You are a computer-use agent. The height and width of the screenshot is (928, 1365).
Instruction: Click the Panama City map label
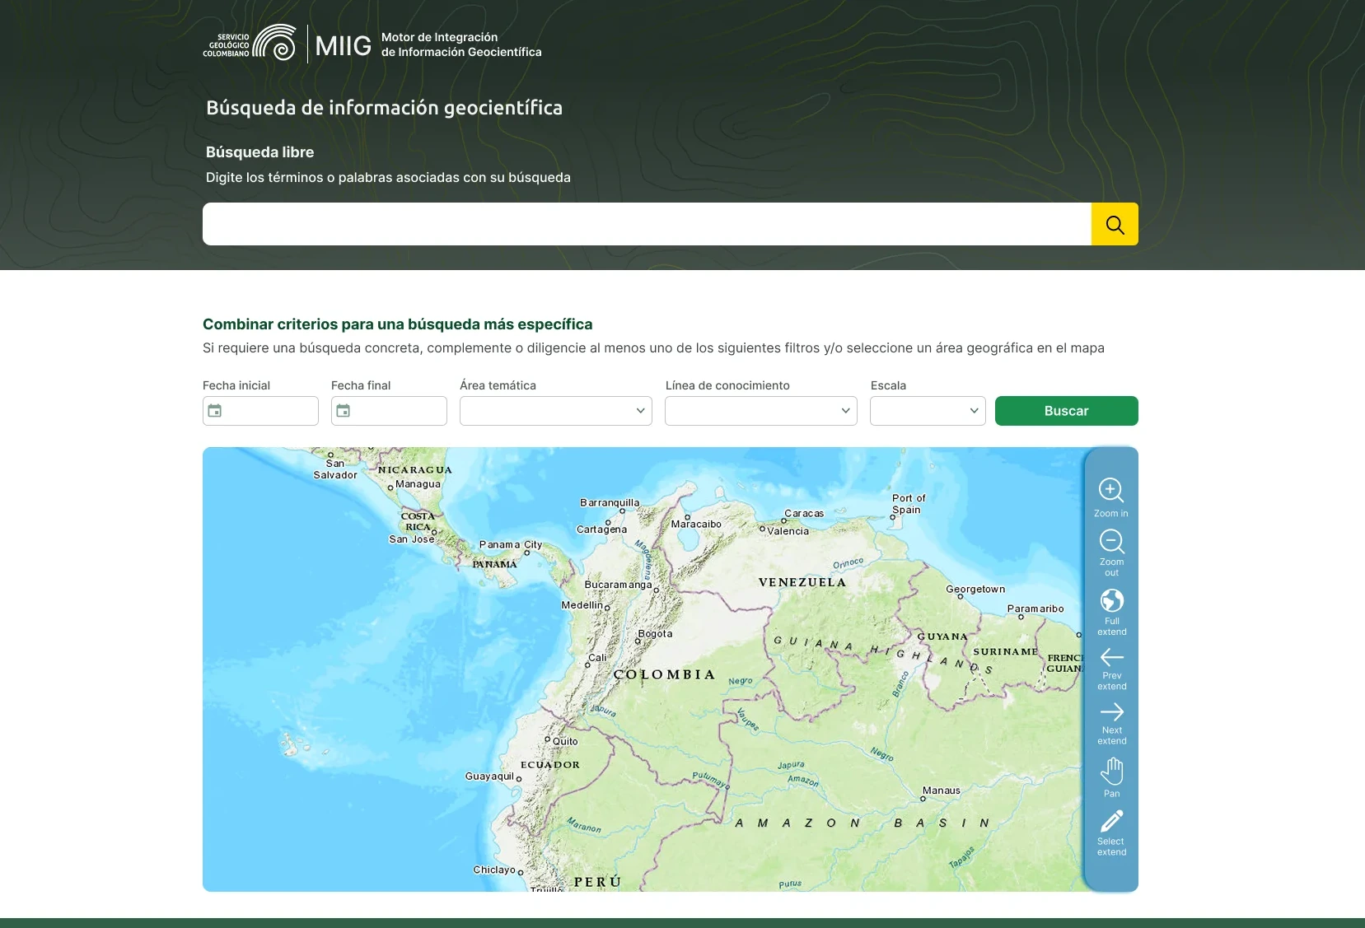(x=511, y=544)
